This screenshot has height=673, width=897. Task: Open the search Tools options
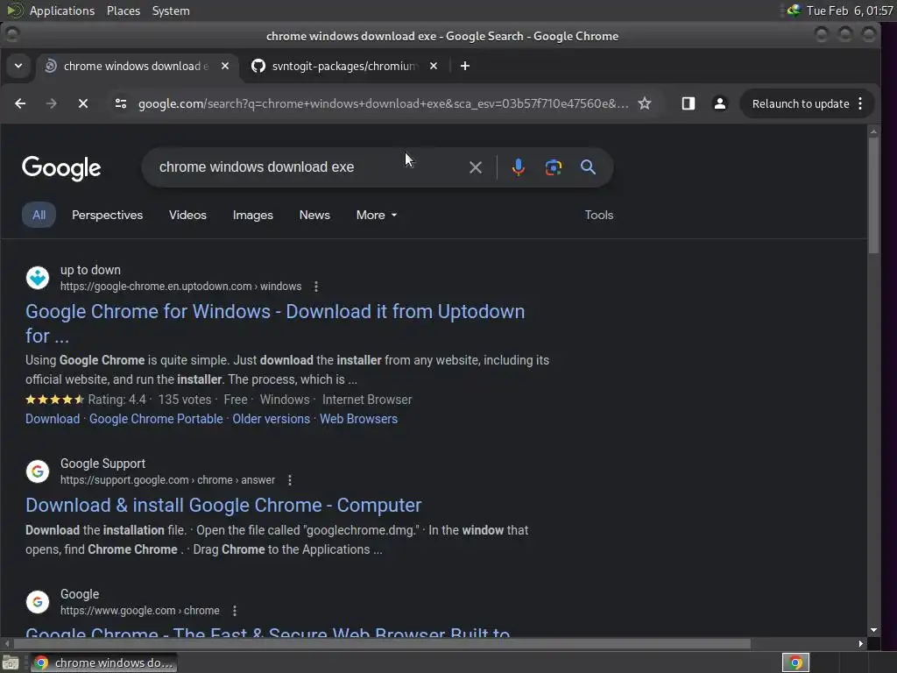599,216
